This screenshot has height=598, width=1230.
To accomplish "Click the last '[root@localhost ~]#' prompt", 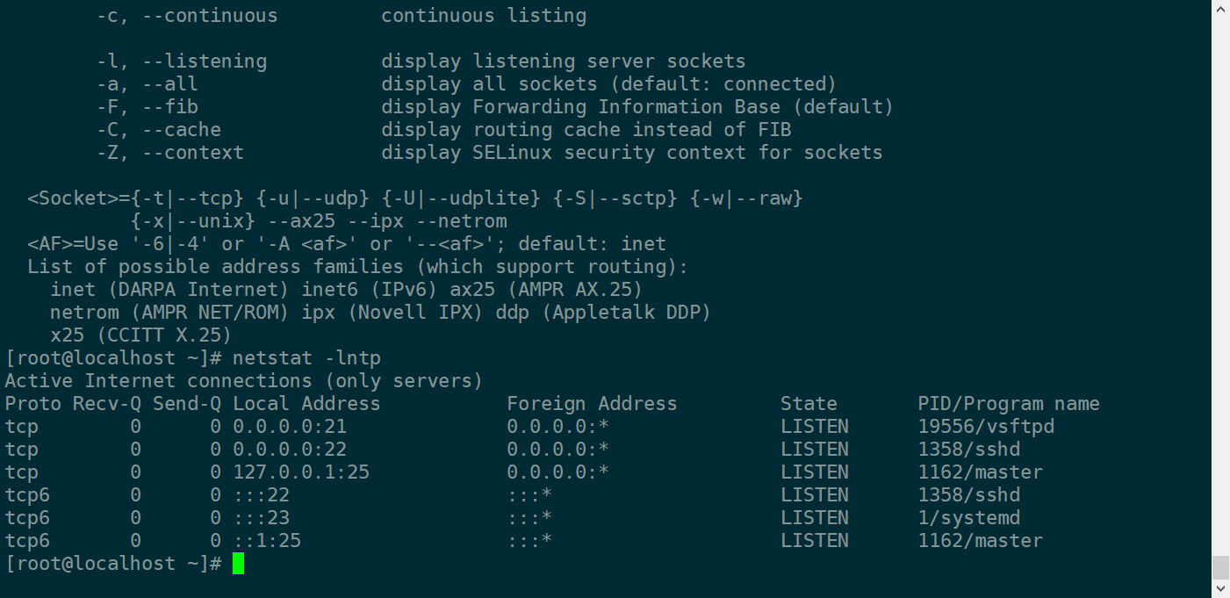I will click(113, 564).
